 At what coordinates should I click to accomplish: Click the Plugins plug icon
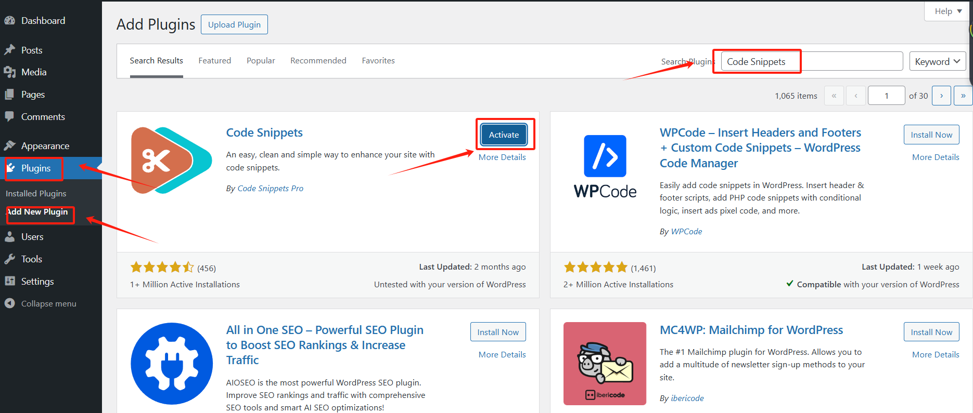(x=10, y=168)
